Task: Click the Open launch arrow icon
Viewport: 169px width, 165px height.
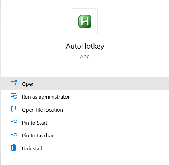Action: pos(14,83)
